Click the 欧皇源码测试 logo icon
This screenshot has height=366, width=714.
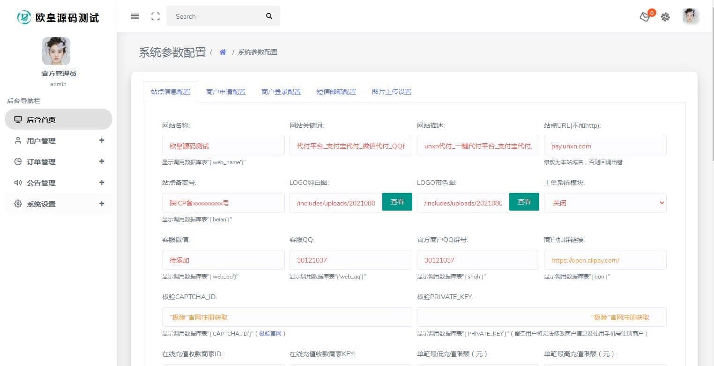[x=24, y=18]
